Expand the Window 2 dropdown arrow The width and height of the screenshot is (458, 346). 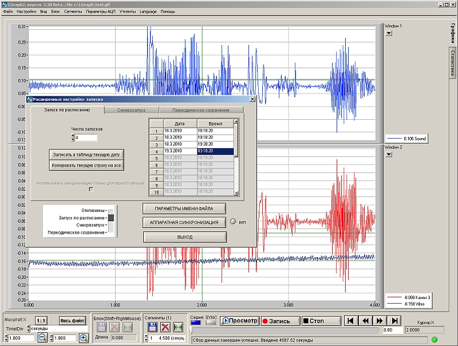click(388, 154)
